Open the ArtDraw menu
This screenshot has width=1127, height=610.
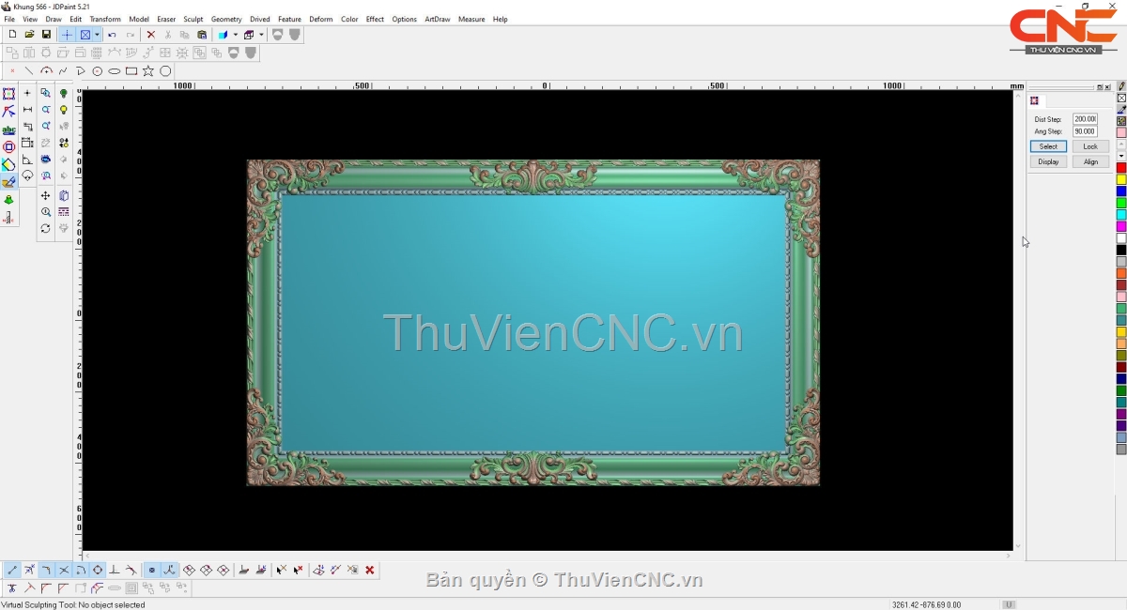[437, 19]
